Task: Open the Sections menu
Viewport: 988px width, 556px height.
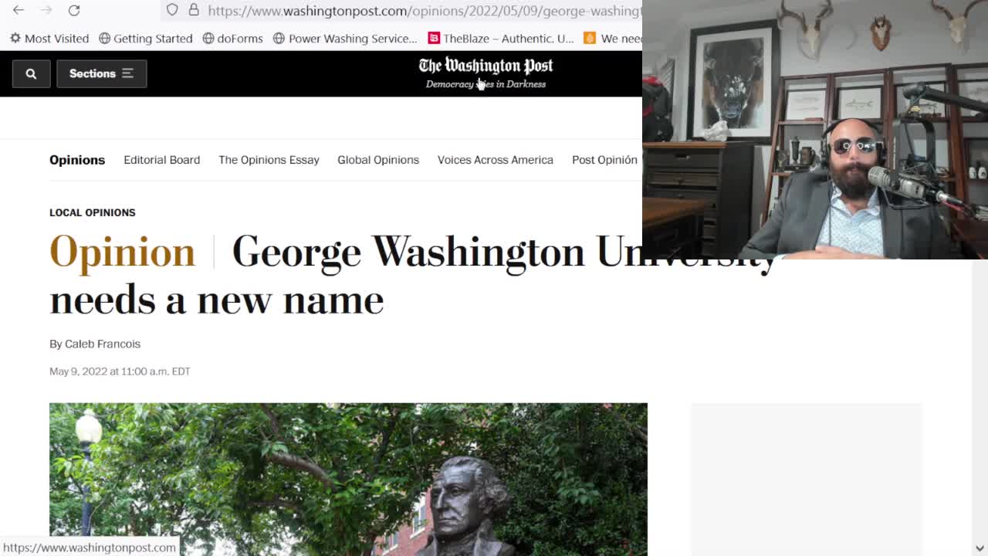Action: [101, 73]
